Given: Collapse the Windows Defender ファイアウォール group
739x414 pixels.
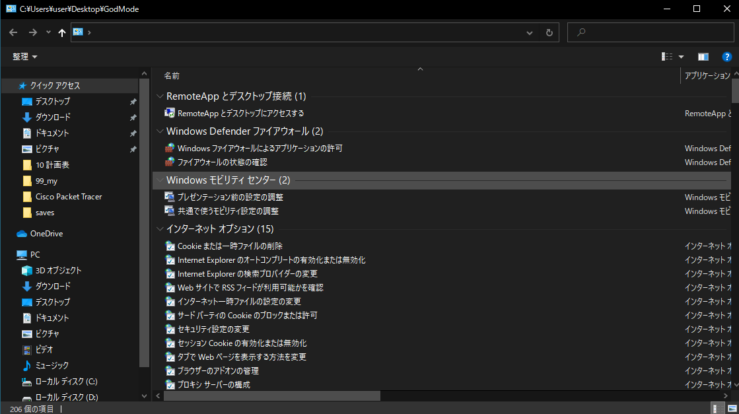Looking at the screenshot, I should point(160,131).
